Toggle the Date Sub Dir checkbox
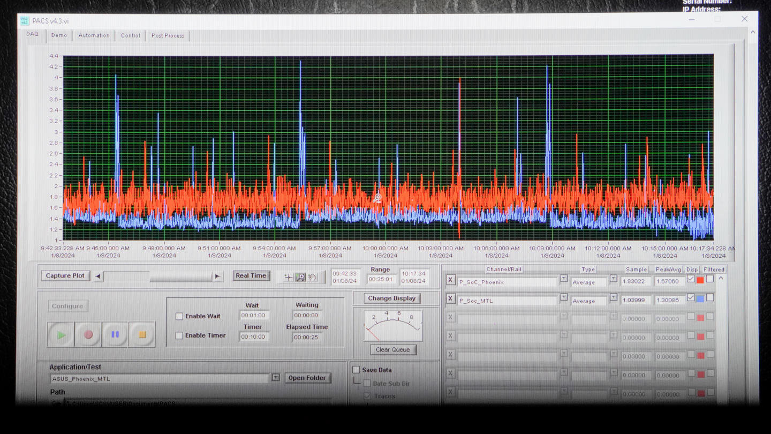Screen dimensions: 771x434 coord(367,383)
